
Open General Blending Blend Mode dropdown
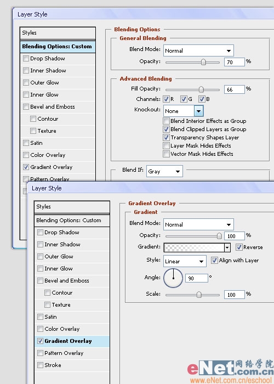point(198,50)
